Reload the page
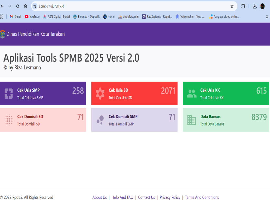Screen dimensions: 270x200 click(18, 6)
